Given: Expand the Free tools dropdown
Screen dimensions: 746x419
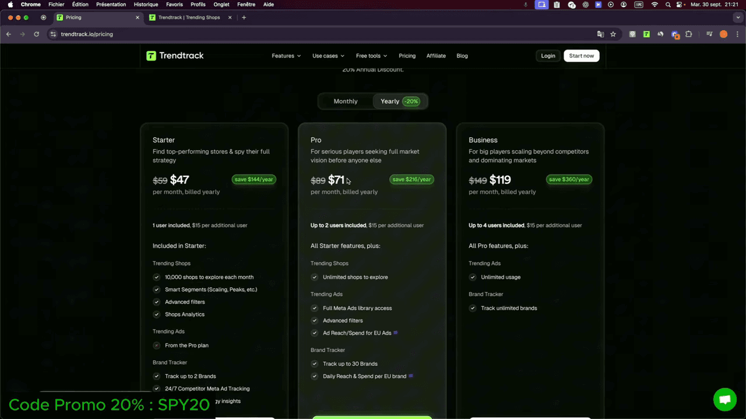Looking at the screenshot, I should [x=371, y=55].
